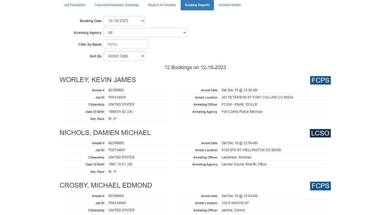Click arrest location 120 N MASON ST
Screen dimensions: 382x215
point(235,203)
